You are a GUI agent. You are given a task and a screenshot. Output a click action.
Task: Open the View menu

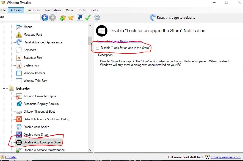point(69,10)
